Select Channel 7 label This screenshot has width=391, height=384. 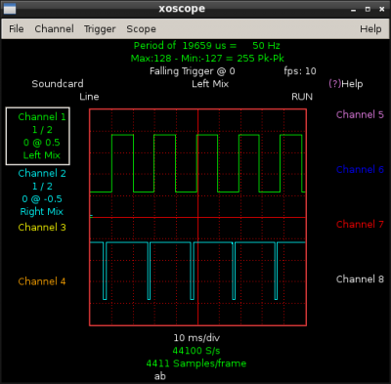tap(360, 224)
